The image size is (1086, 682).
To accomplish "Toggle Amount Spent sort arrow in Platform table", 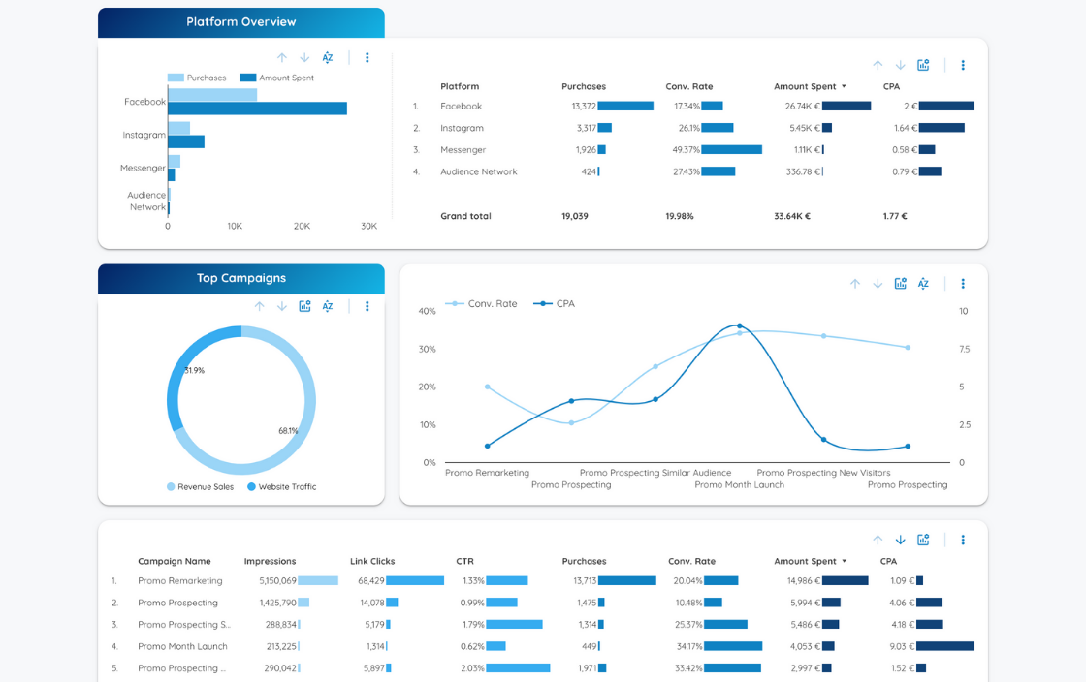I will pos(844,87).
